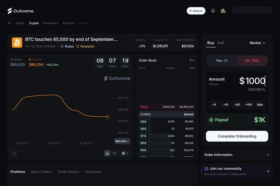280x186 pixels.
Task: Click Complete Onboarding
Action: pos(237,136)
